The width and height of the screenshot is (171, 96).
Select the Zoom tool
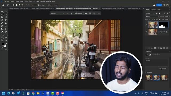[x=2, y=41]
